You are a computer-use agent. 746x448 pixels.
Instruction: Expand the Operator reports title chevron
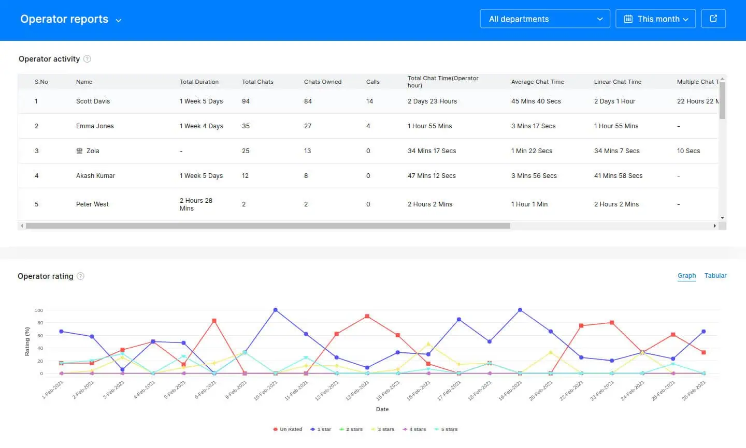click(119, 21)
